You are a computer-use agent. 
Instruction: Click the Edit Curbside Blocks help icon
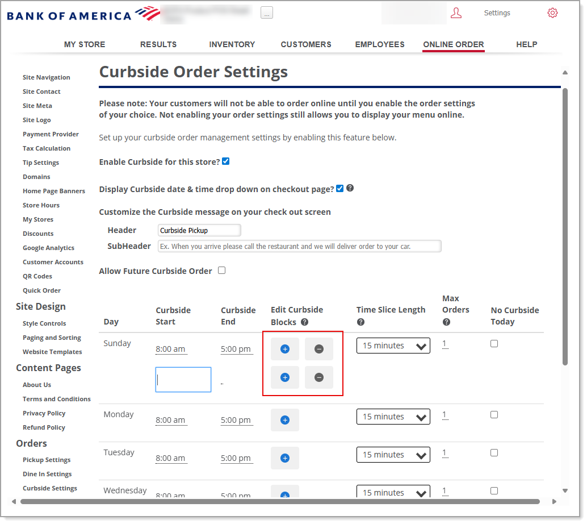pos(305,322)
